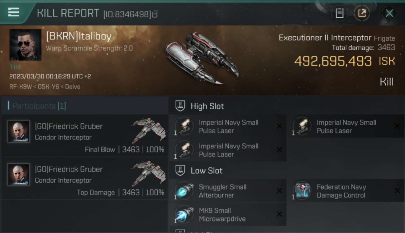Click the Delve region link
The width and height of the screenshot is (405, 233).
[72, 87]
